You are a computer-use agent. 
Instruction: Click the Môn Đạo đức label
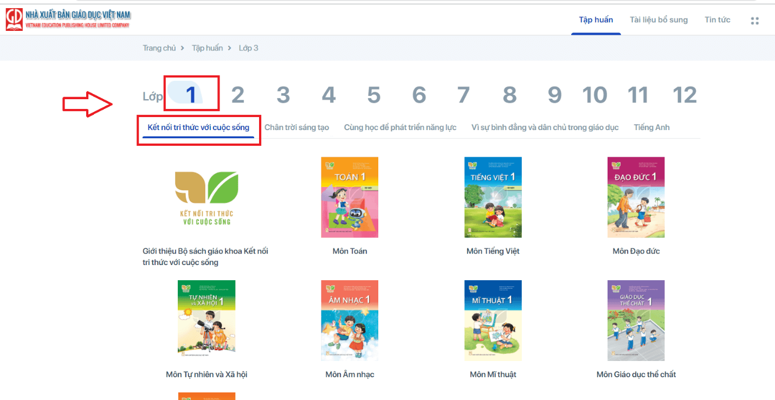[x=636, y=251]
